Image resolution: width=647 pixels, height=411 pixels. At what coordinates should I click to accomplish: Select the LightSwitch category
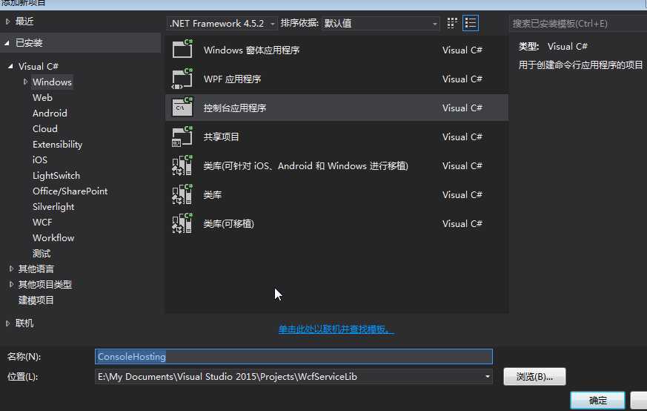coord(56,176)
